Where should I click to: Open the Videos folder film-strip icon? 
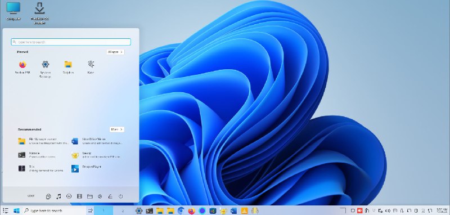pos(79,196)
